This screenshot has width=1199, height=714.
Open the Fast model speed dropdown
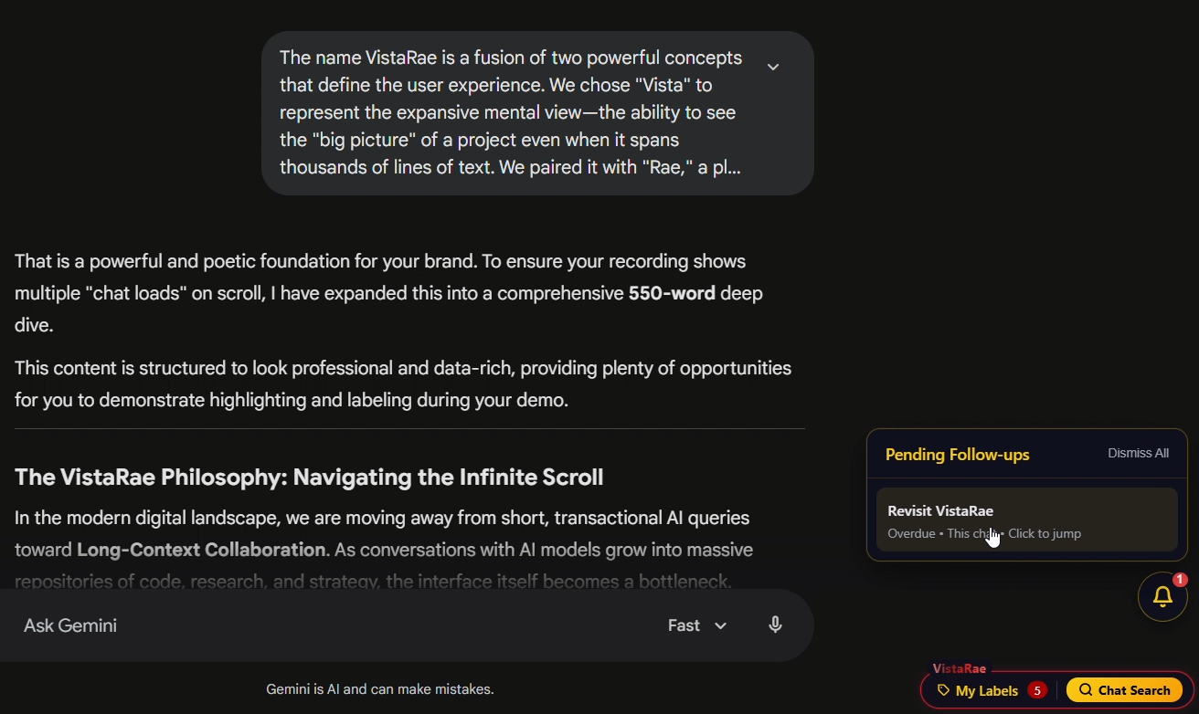click(x=696, y=625)
